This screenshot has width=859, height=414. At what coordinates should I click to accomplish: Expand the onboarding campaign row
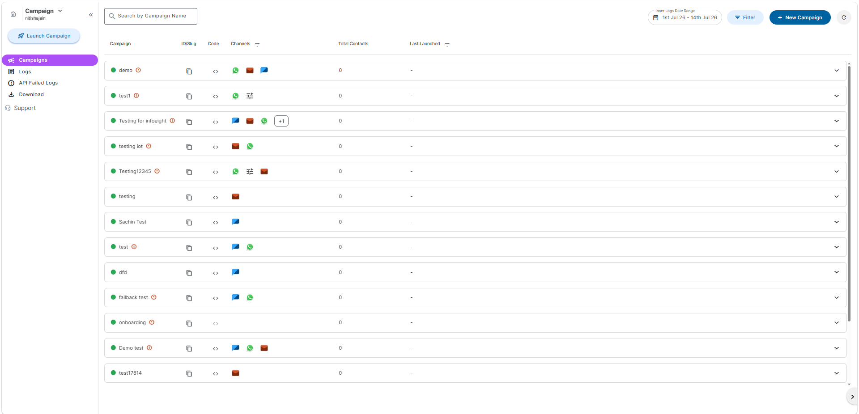click(837, 323)
